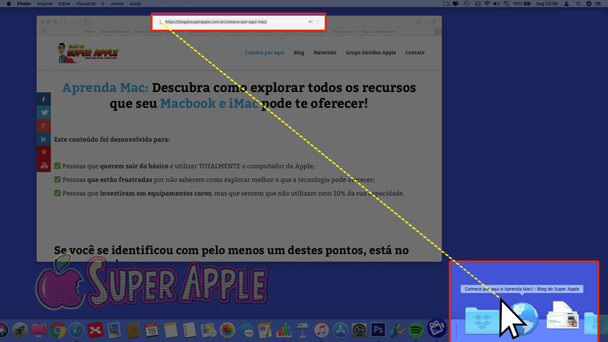Go to the Blog page link
This screenshot has width=608, height=342.
(299, 53)
